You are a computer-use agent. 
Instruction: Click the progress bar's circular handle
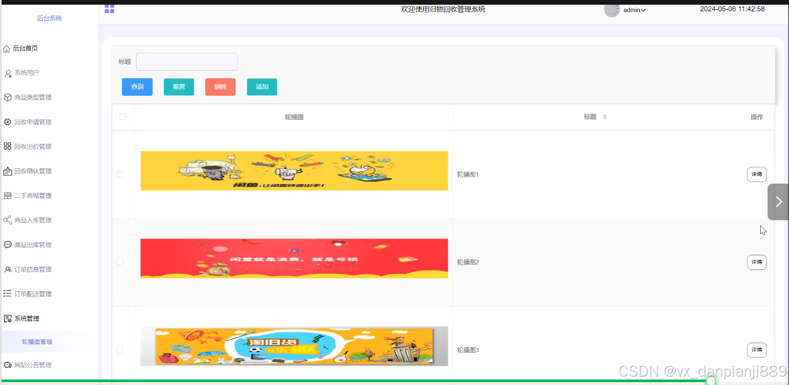[711, 381]
